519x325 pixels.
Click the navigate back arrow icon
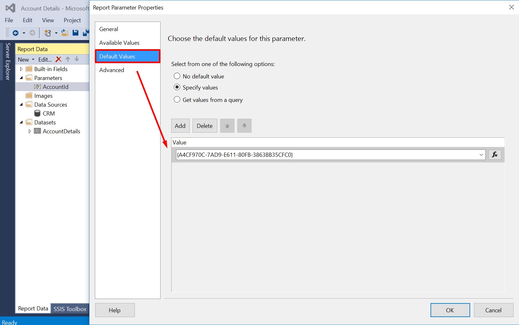point(16,33)
